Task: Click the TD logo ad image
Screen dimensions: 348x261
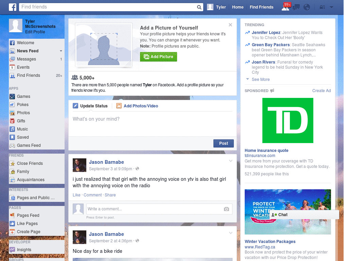Action: point(288,120)
